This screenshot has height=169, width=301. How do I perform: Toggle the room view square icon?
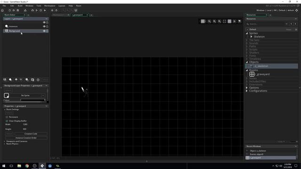(230, 22)
